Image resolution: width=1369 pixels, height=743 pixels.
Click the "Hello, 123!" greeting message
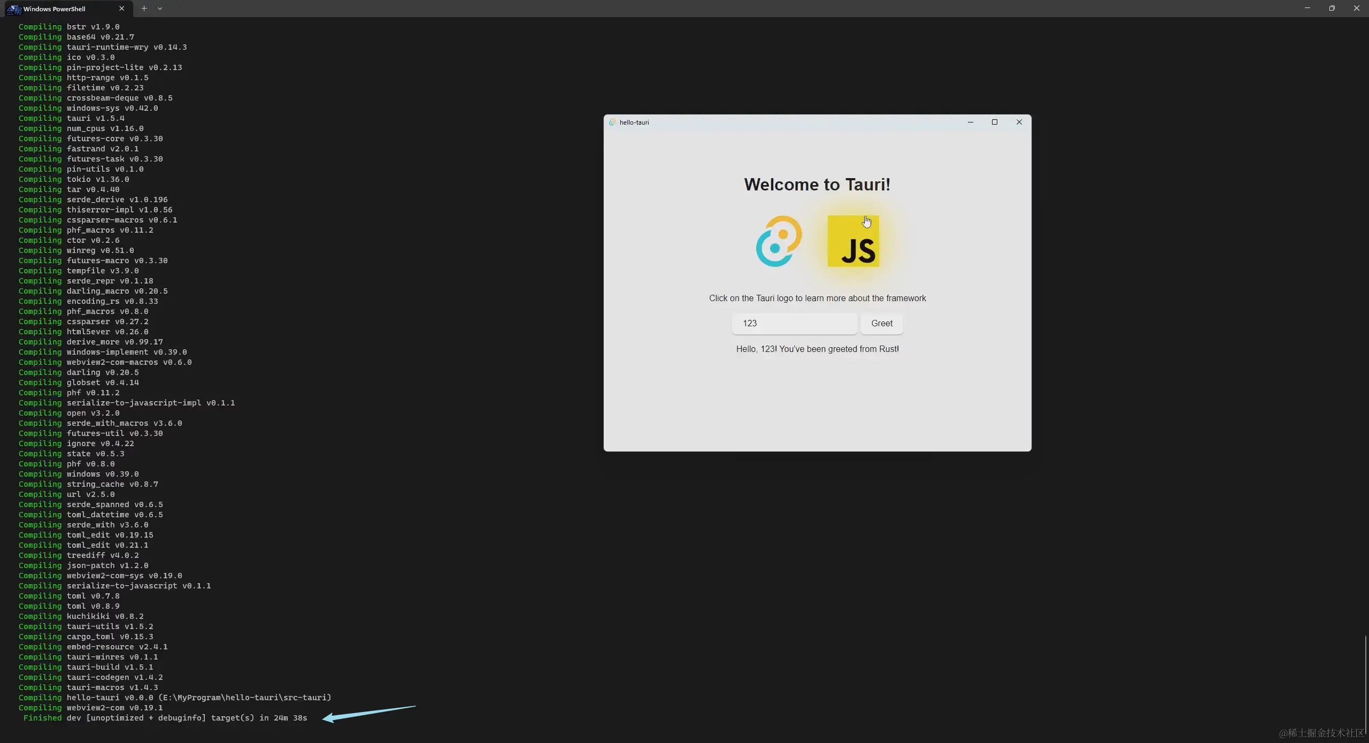pos(817,349)
